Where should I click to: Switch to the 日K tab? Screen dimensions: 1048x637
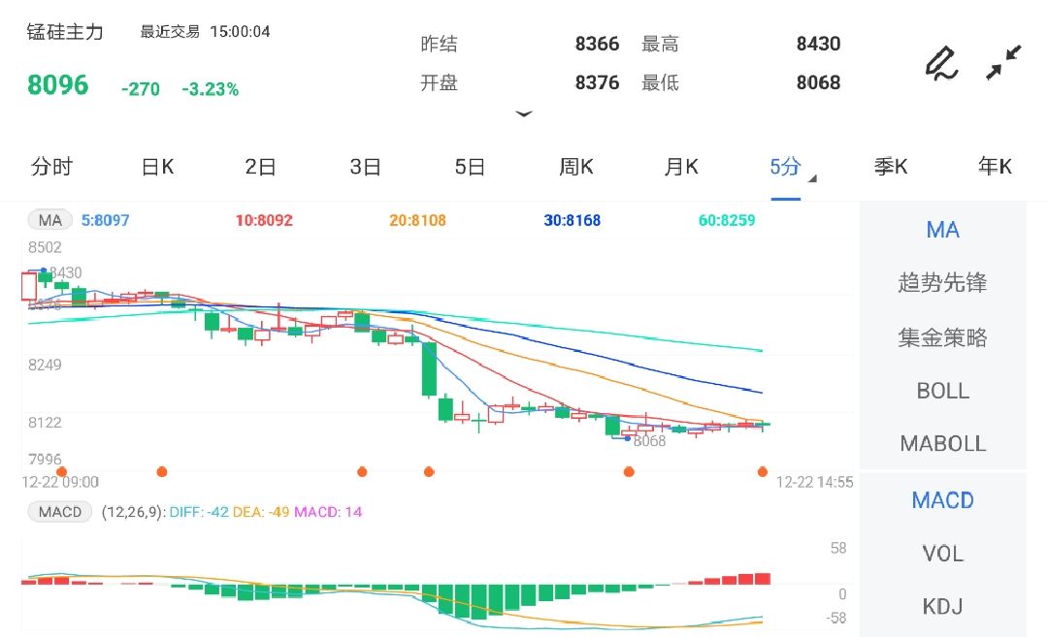coord(158,166)
